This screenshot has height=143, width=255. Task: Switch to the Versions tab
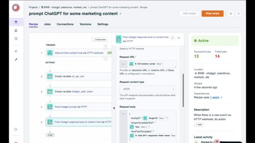[x=85, y=24]
